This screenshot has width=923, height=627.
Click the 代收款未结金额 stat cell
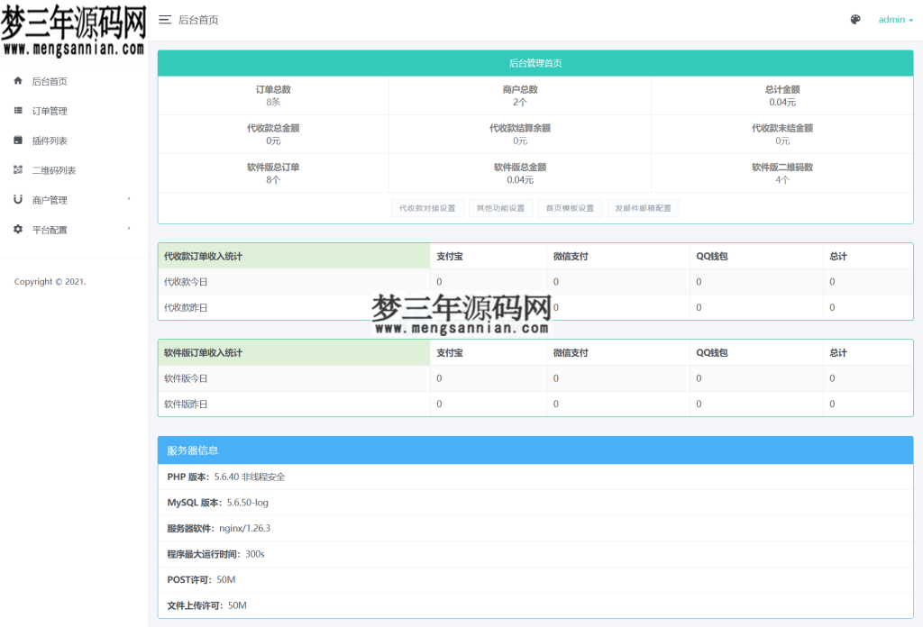tap(781, 134)
